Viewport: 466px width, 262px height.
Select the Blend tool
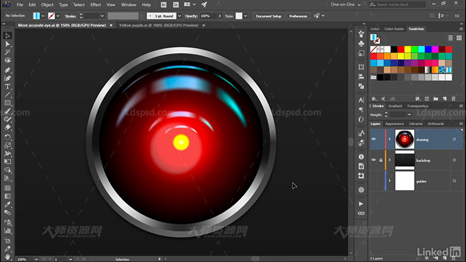tap(8, 213)
